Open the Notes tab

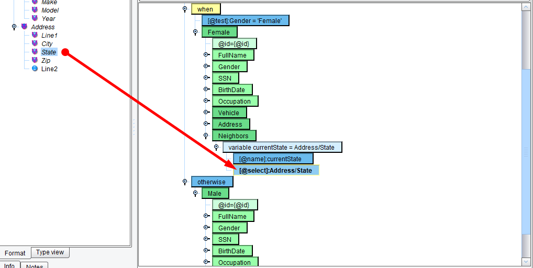[x=35, y=265]
